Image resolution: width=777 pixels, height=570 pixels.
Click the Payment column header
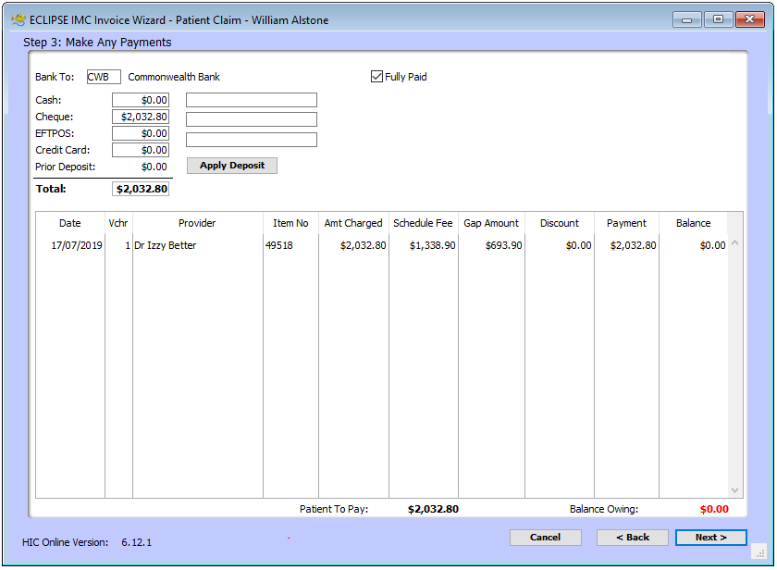(626, 223)
